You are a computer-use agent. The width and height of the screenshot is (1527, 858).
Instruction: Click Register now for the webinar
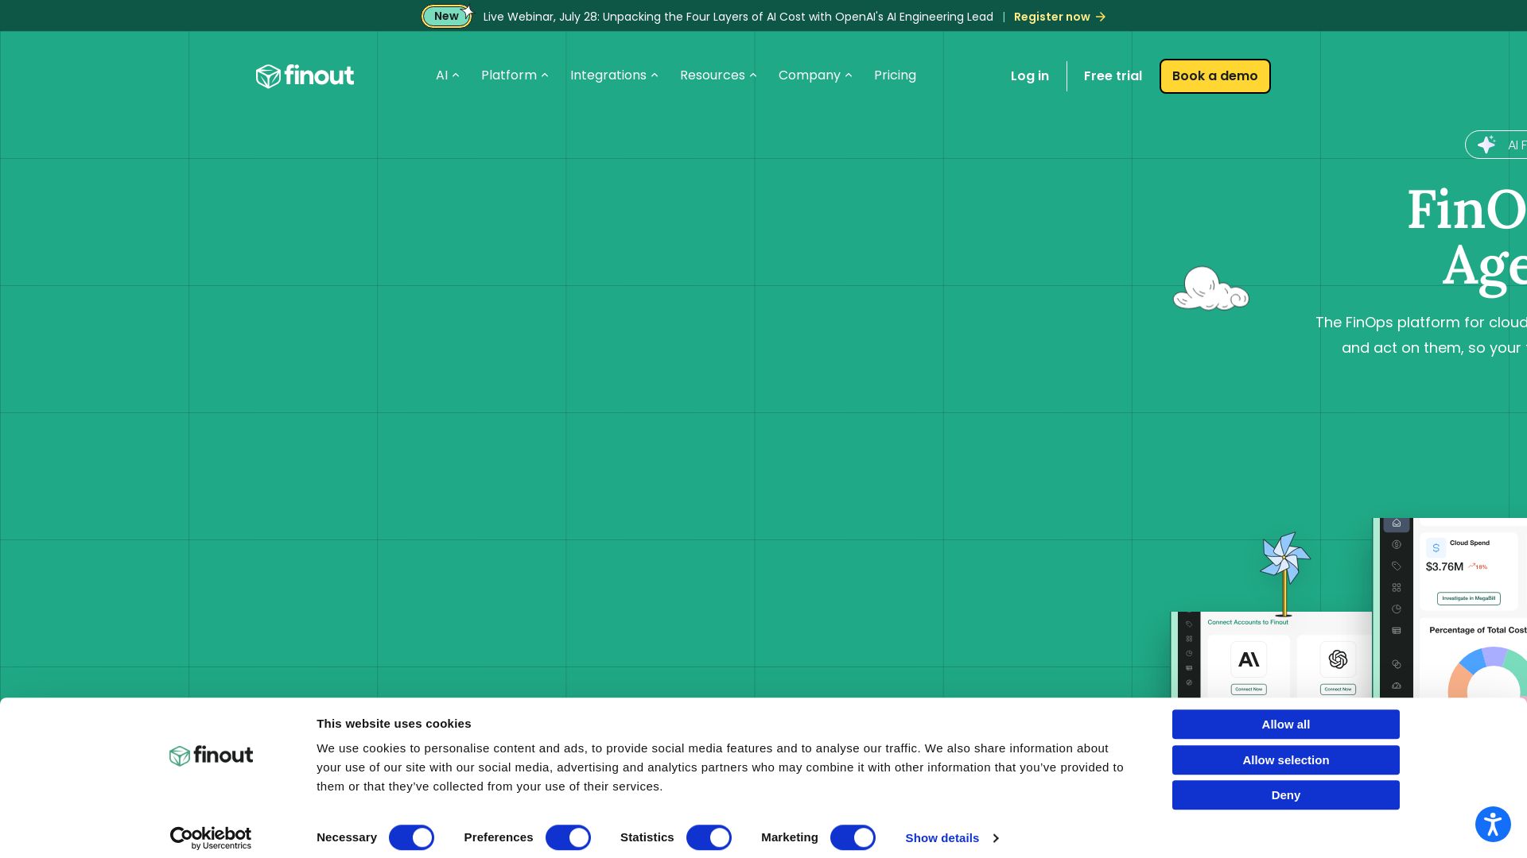point(1059,17)
